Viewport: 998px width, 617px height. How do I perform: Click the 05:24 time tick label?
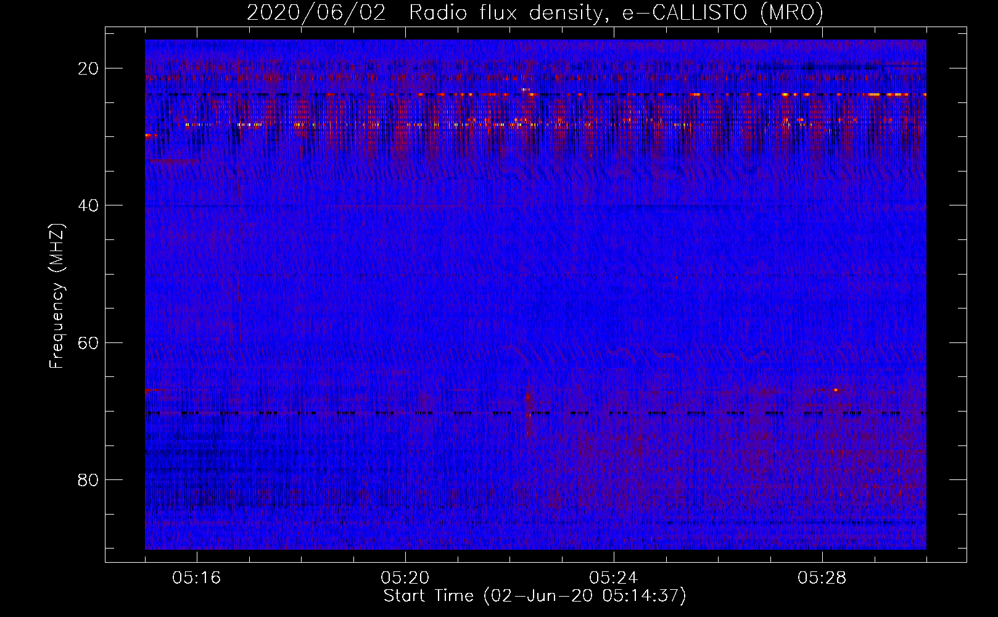tap(614, 578)
